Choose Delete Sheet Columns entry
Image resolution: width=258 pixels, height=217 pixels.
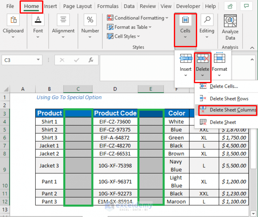226,110
